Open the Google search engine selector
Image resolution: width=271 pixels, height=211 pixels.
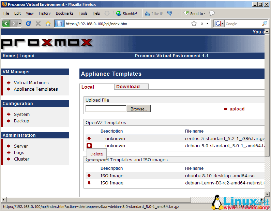click(219, 24)
